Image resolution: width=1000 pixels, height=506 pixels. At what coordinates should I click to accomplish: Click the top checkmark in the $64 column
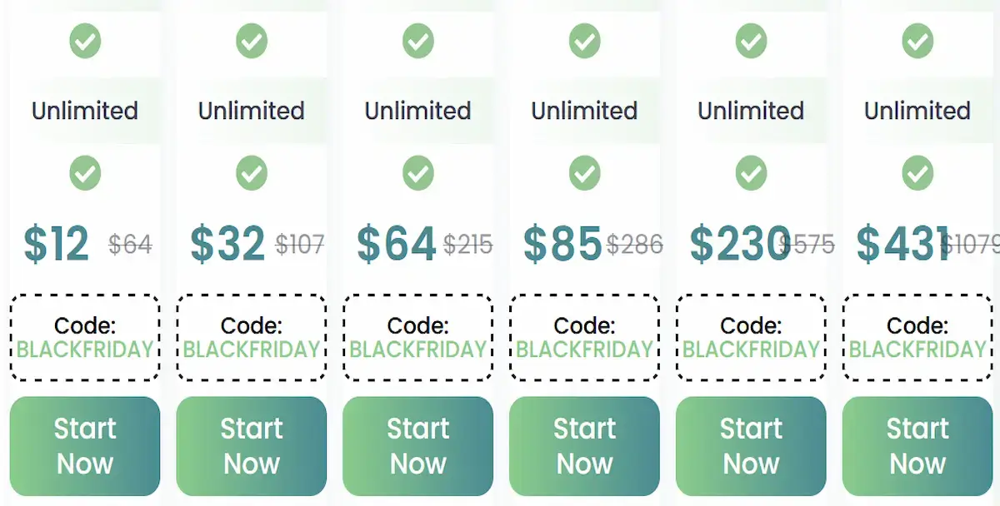418,40
